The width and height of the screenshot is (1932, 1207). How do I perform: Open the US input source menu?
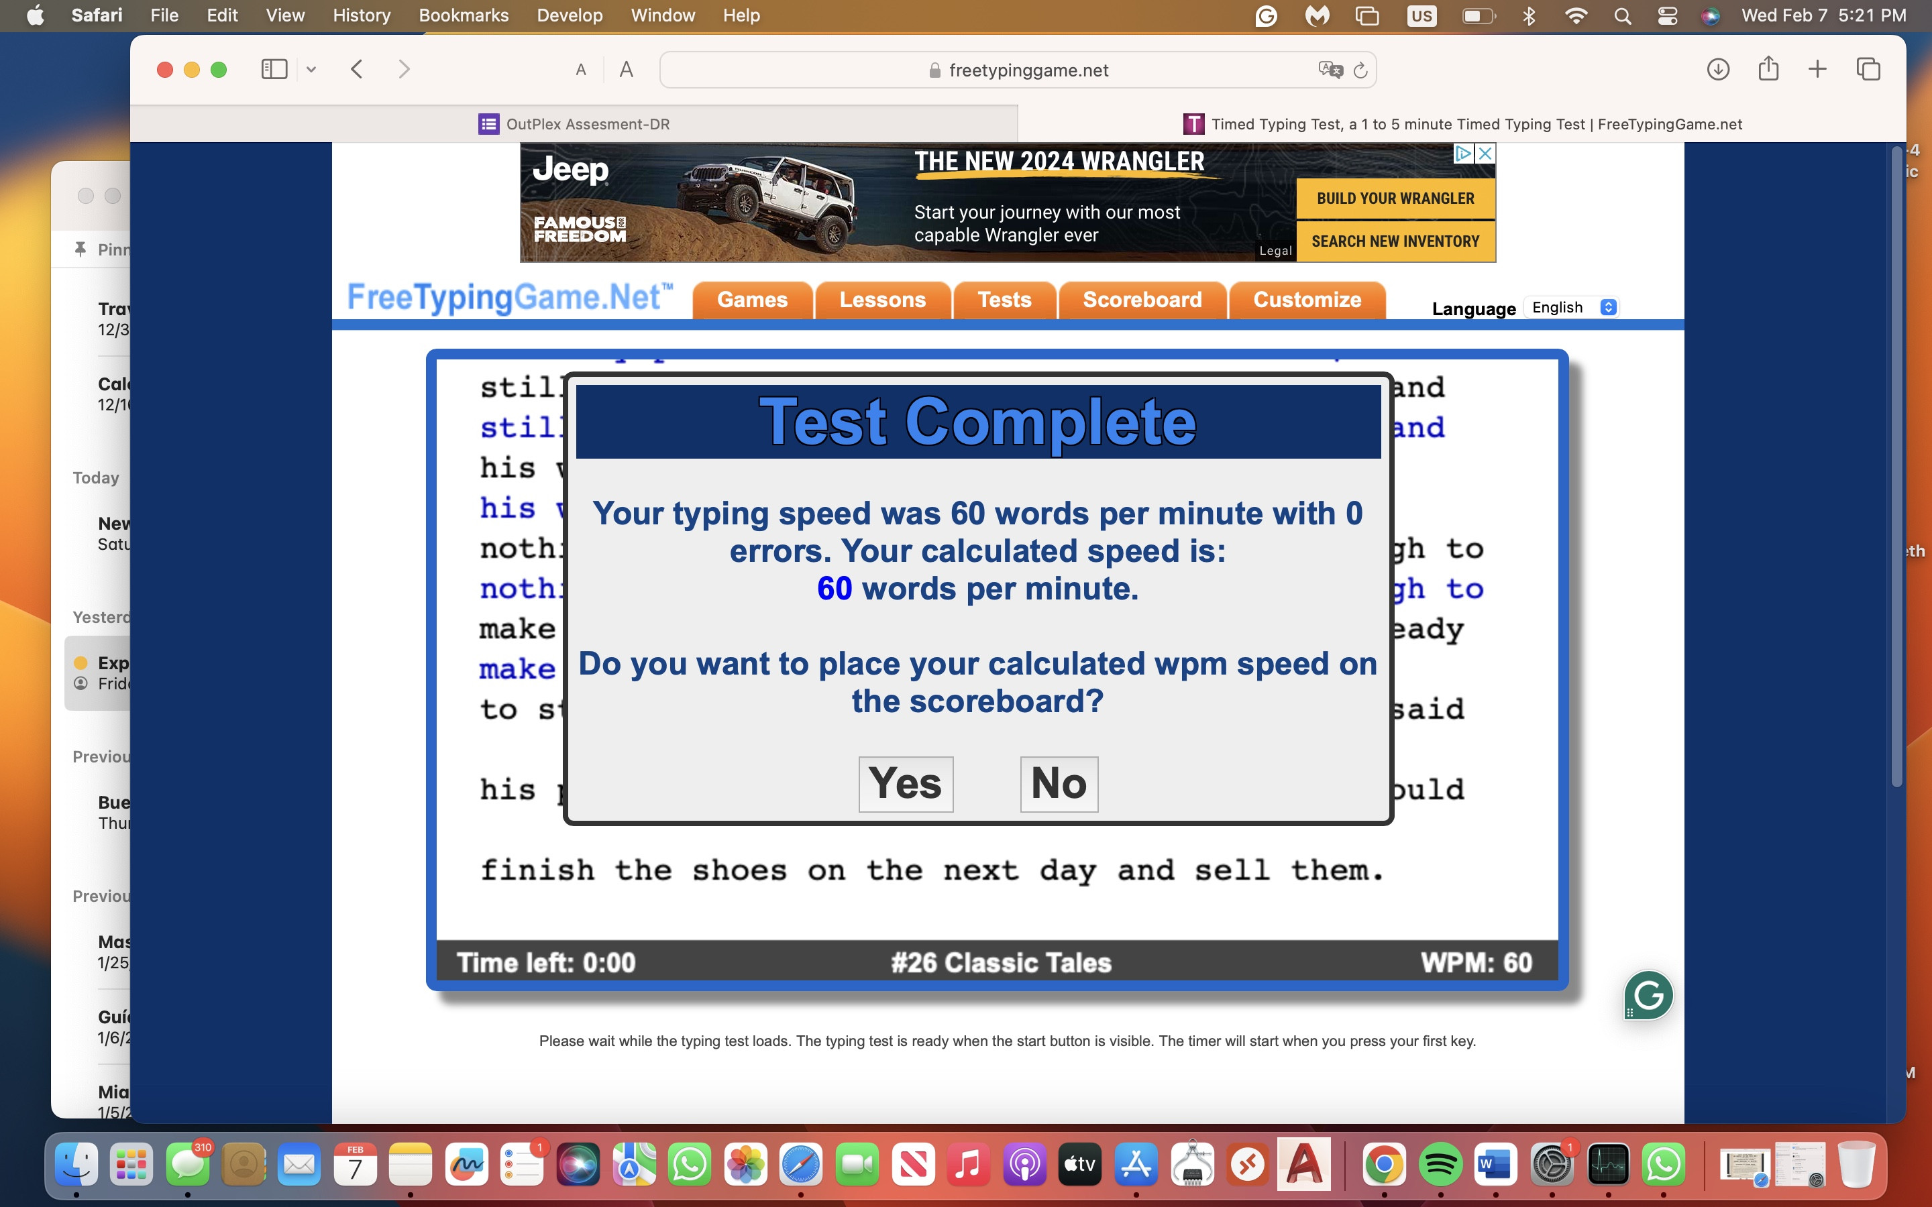[x=1421, y=15]
